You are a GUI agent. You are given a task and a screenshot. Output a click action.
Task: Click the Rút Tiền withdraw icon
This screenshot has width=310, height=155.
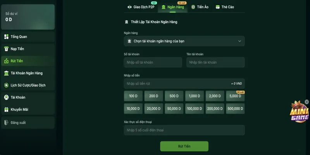6,61
